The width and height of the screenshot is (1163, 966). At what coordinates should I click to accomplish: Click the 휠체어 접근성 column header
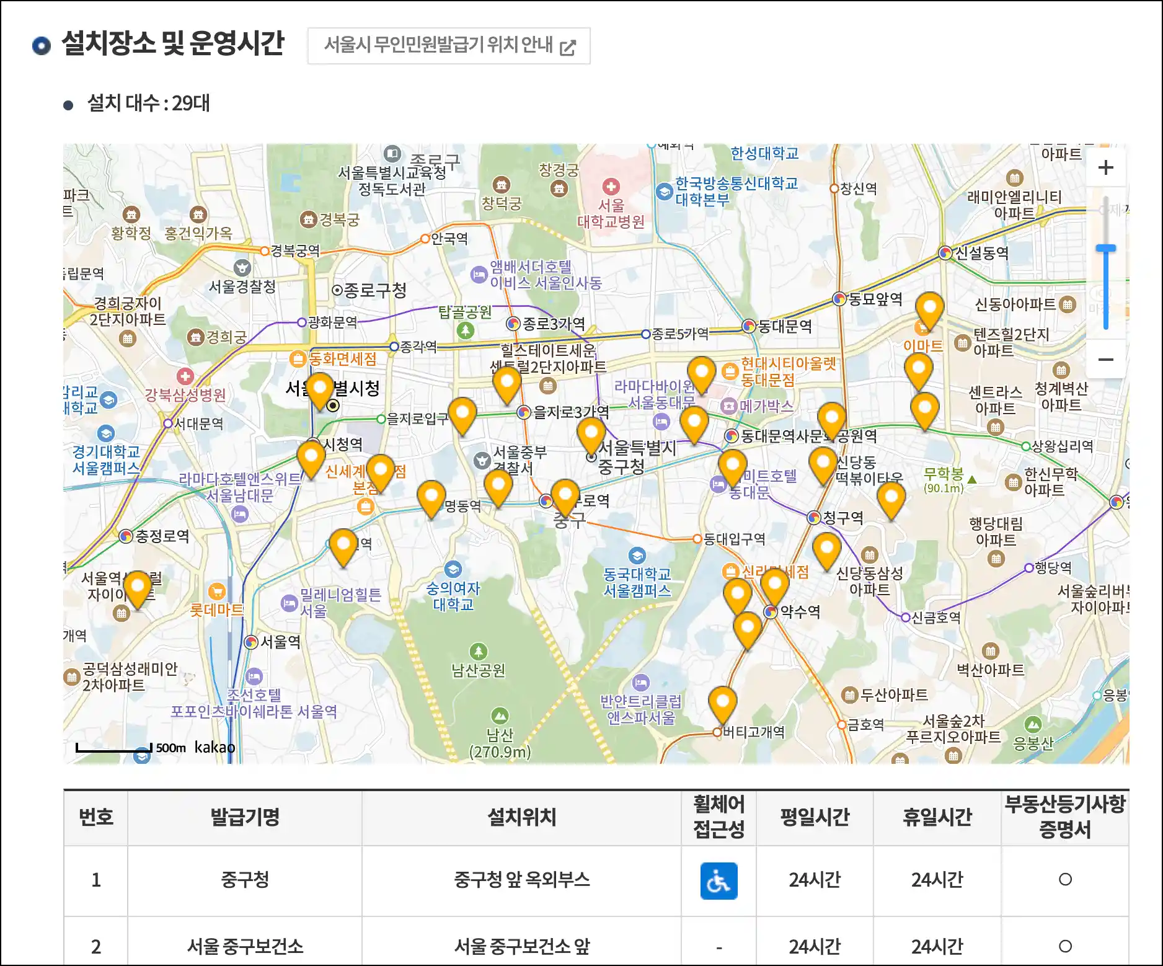click(719, 817)
